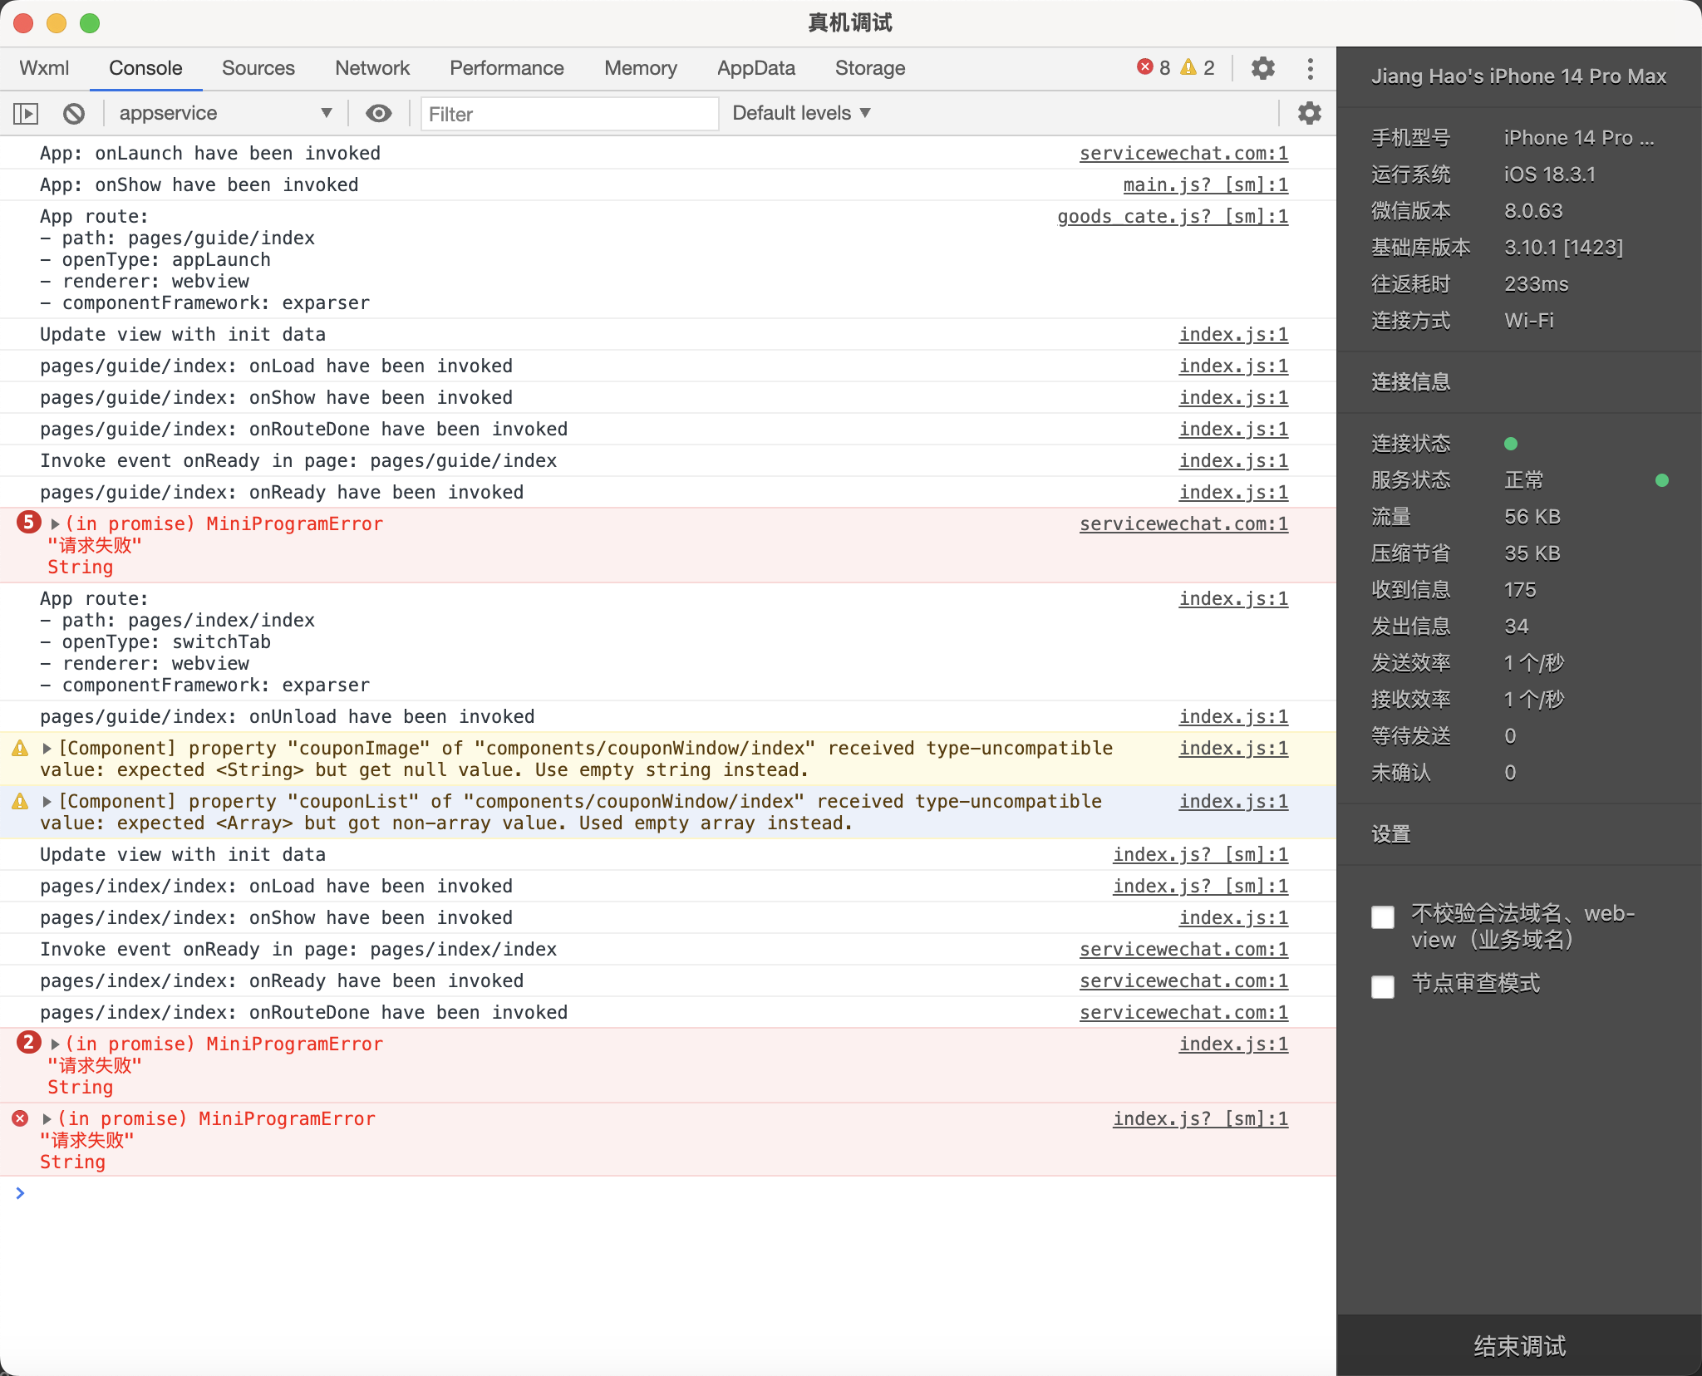Image resolution: width=1702 pixels, height=1376 pixels.
Task: Open index.js? [sm]:1 link of last error
Action: [x=1200, y=1118]
